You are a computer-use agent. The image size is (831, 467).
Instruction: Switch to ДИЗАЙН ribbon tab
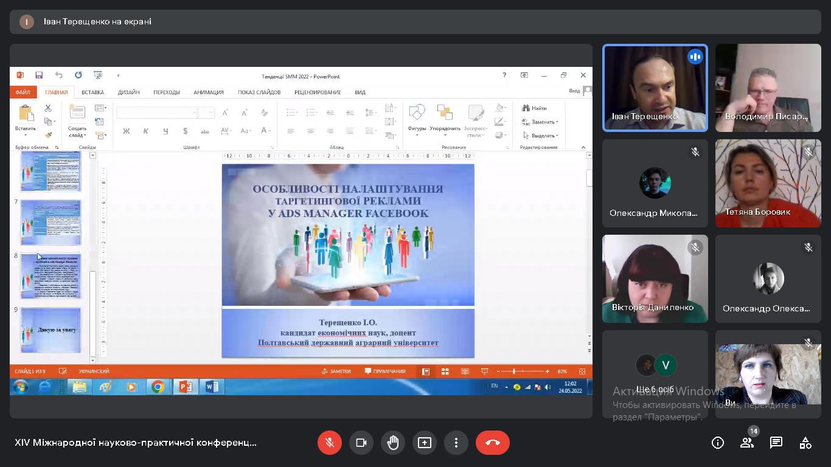click(x=129, y=92)
